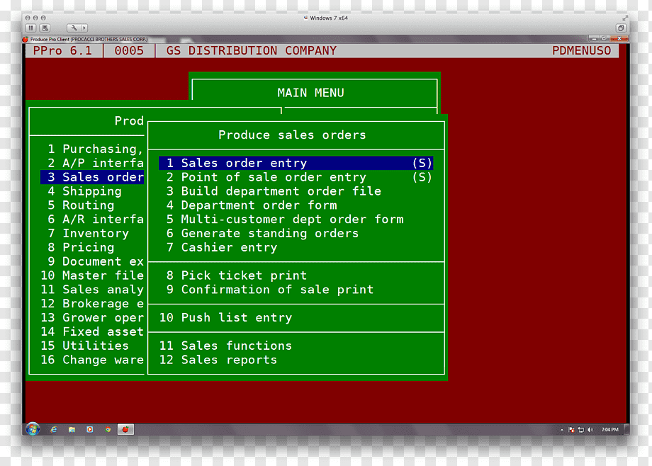Take a VM snapshot
This screenshot has height=466, width=652.
(x=45, y=28)
